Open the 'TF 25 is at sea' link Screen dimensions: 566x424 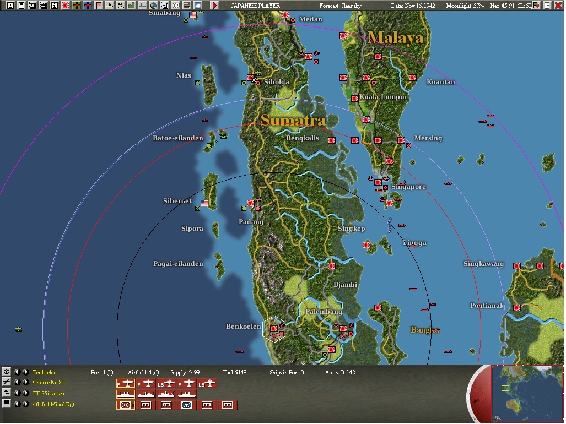coord(48,393)
